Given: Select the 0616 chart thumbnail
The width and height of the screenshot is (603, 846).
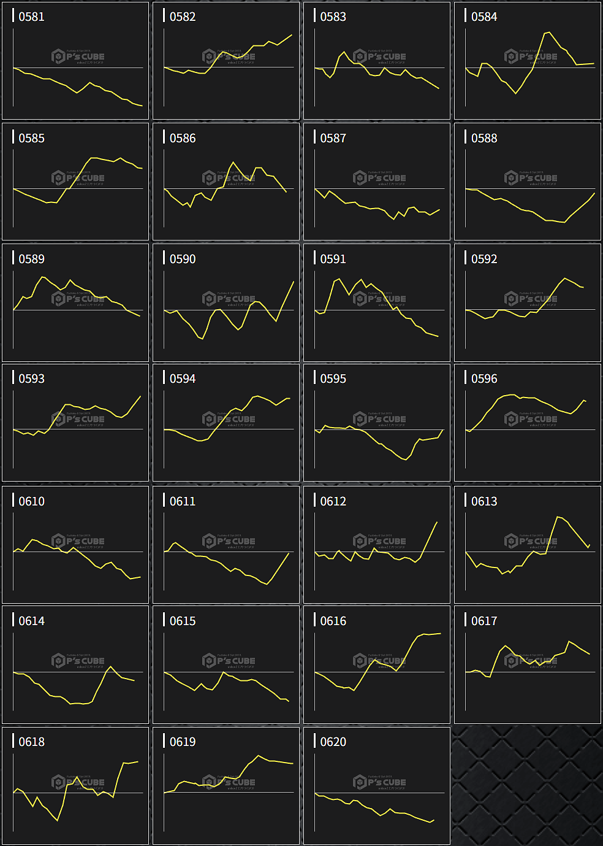Looking at the screenshot, I should (x=377, y=665).
